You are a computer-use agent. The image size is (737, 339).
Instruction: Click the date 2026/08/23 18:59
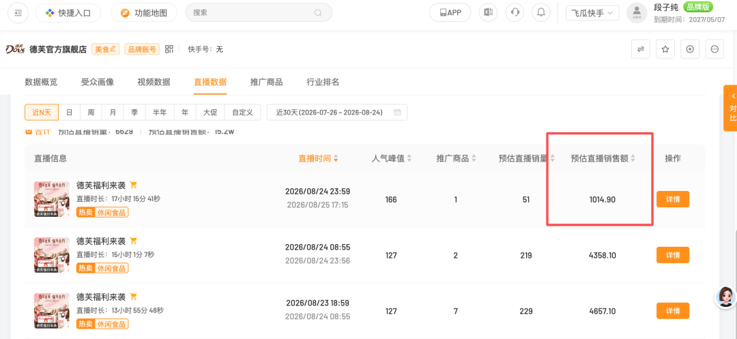(318, 303)
